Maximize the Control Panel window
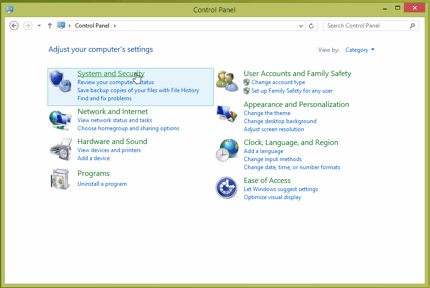The width and height of the screenshot is (430, 288). [398, 8]
